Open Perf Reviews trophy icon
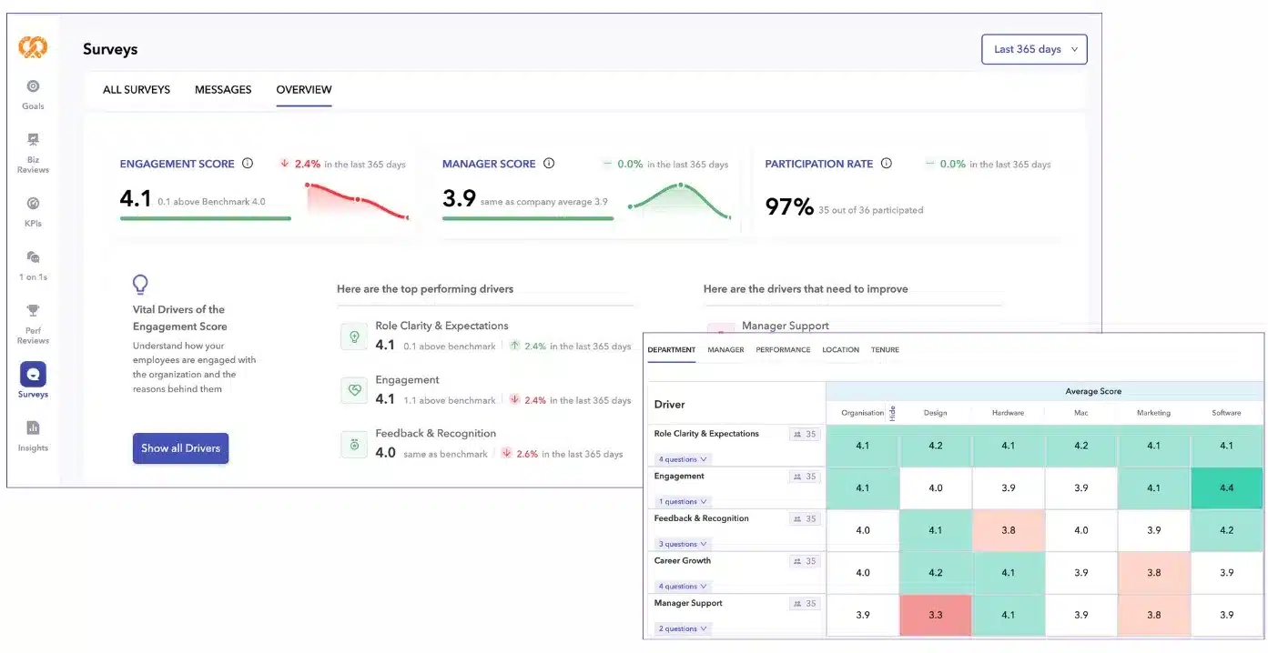Viewport: 1268px width, 653px height. [x=33, y=324]
